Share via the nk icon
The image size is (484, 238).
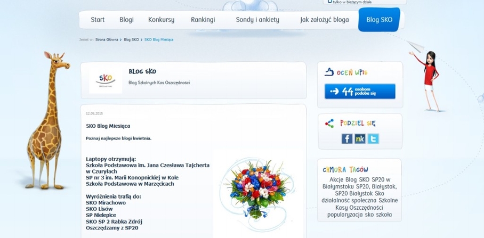pos(360,139)
